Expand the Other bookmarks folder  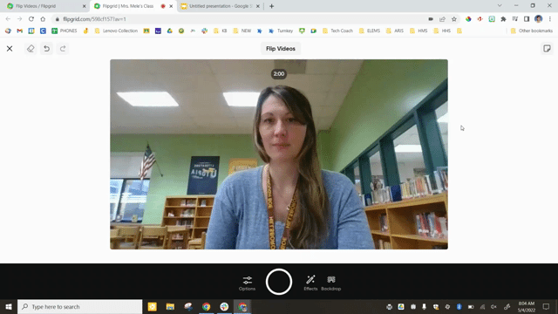click(x=531, y=31)
